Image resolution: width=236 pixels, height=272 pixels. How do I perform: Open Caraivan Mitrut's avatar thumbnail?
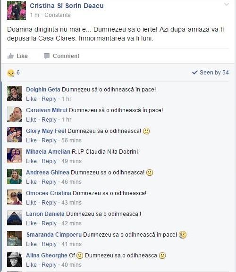[15, 114]
